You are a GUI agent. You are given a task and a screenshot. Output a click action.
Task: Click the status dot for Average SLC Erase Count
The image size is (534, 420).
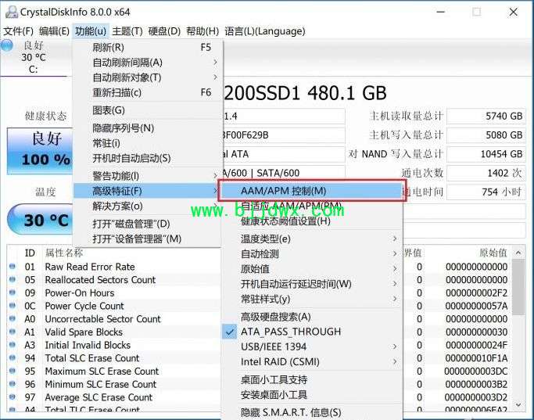[13, 397]
